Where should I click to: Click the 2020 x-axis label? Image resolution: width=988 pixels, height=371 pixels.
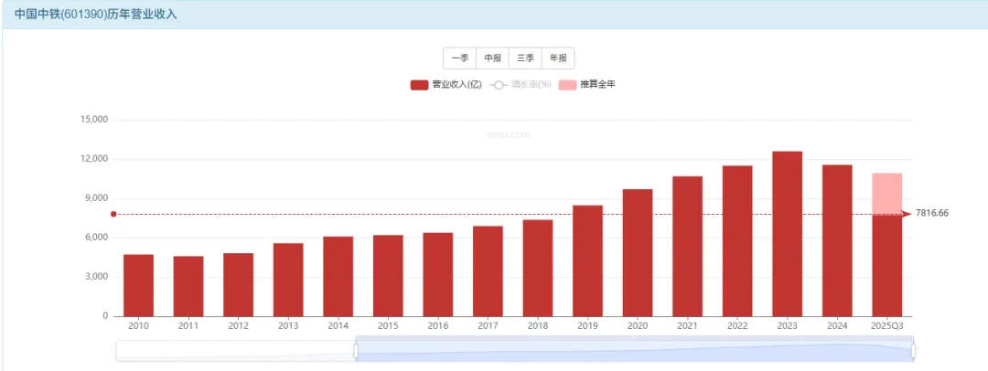[638, 325]
